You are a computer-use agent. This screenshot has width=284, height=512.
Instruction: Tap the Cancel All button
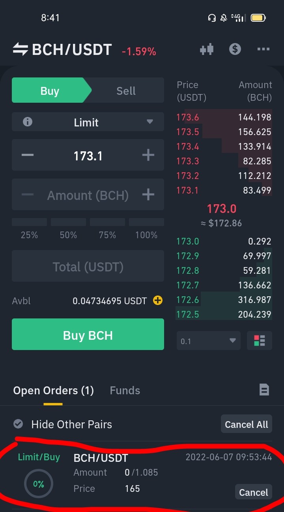247,424
